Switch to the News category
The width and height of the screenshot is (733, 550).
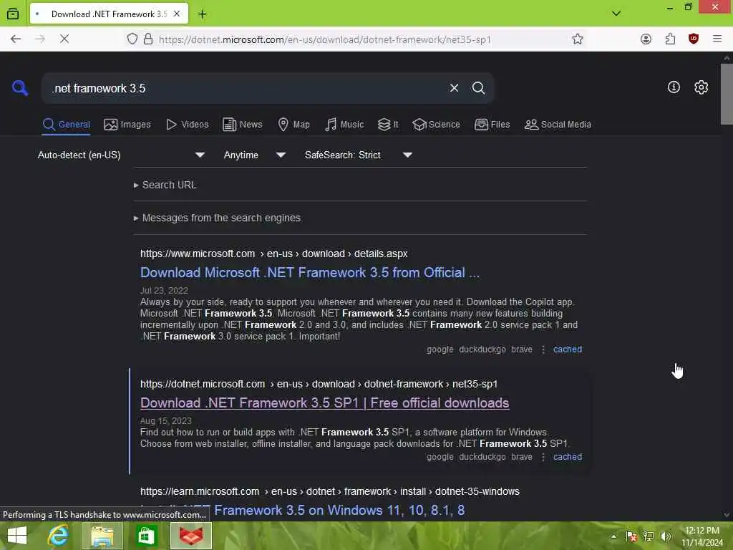[x=243, y=125]
